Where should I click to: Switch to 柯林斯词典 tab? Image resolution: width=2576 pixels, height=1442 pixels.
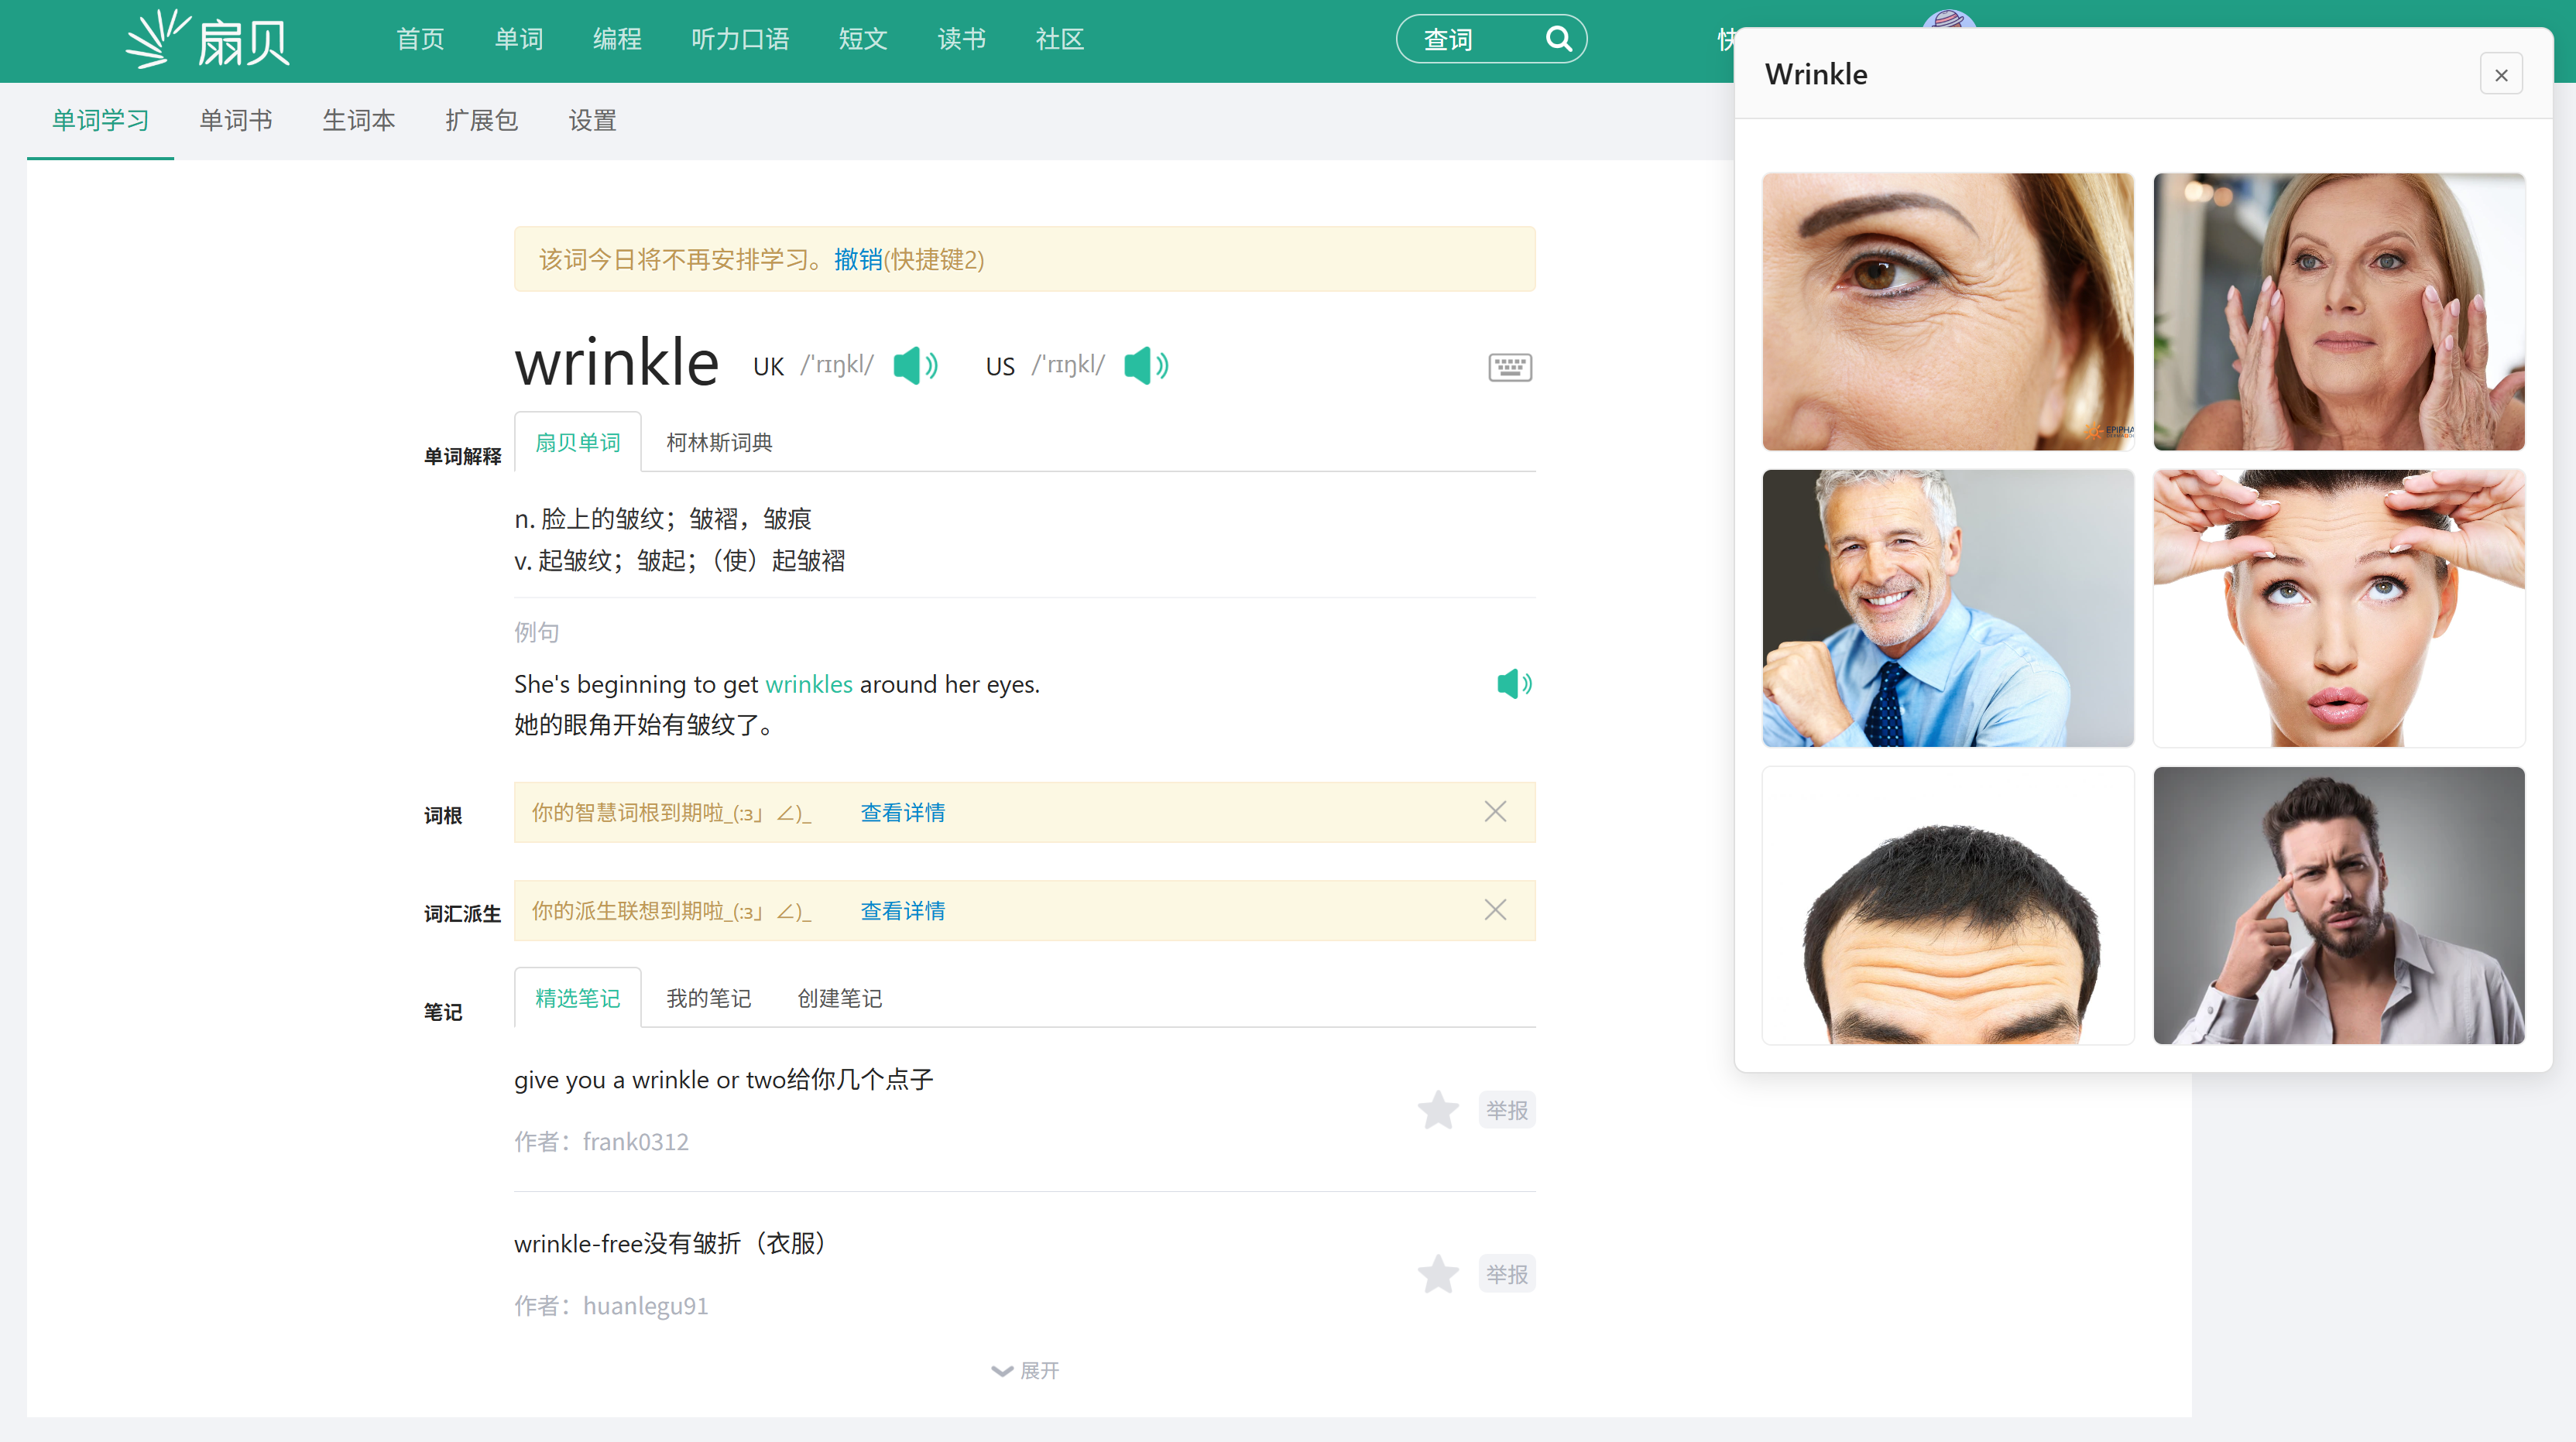click(x=719, y=442)
